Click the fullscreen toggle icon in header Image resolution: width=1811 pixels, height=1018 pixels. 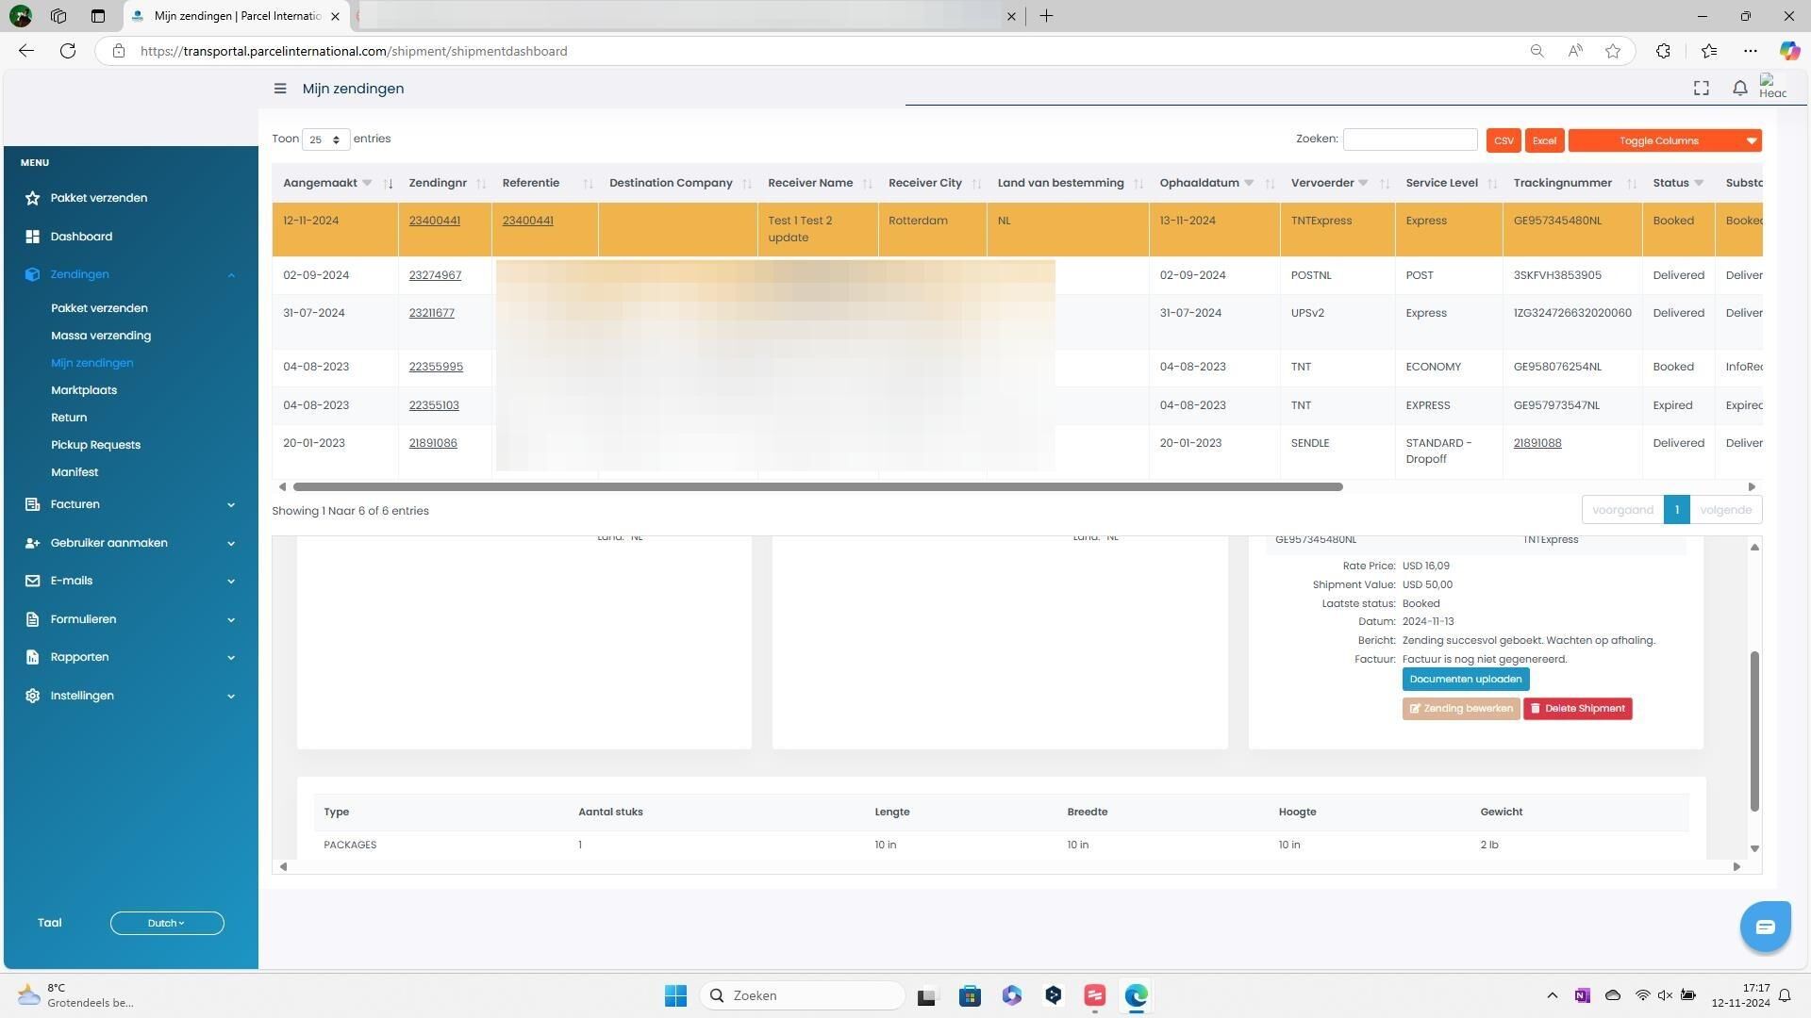pyautogui.click(x=1701, y=89)
